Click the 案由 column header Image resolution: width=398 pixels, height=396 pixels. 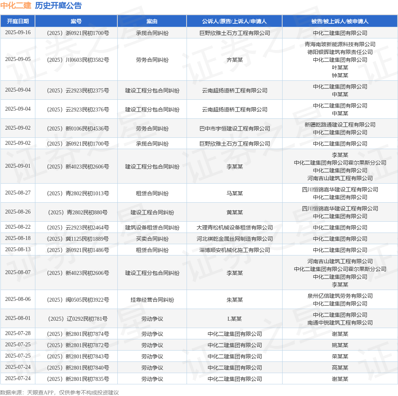(152, 21)
